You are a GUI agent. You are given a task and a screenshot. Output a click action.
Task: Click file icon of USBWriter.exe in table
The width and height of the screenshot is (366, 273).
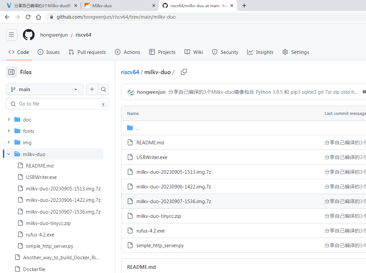point(130,157)
